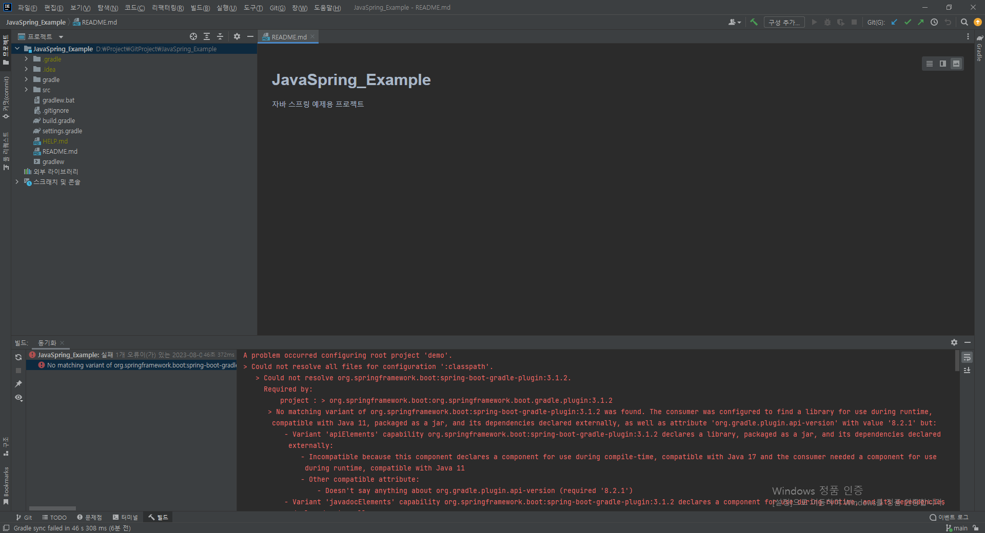This screenshot has width=985, height=533.
Task: Open main branch selector in status bar
Action: coord(956,528)
